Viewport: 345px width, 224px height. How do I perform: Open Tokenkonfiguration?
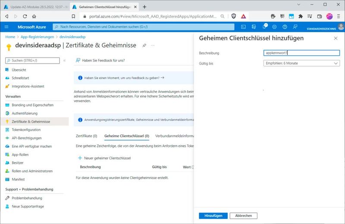26,130
